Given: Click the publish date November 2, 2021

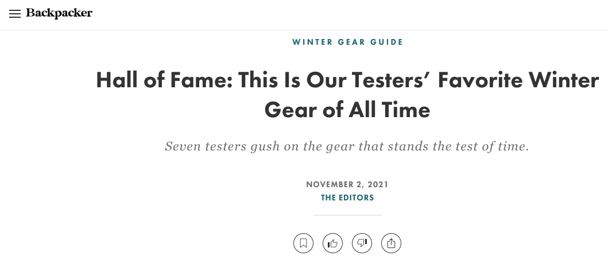Looking at the screenshot, I should coord(347,184).
